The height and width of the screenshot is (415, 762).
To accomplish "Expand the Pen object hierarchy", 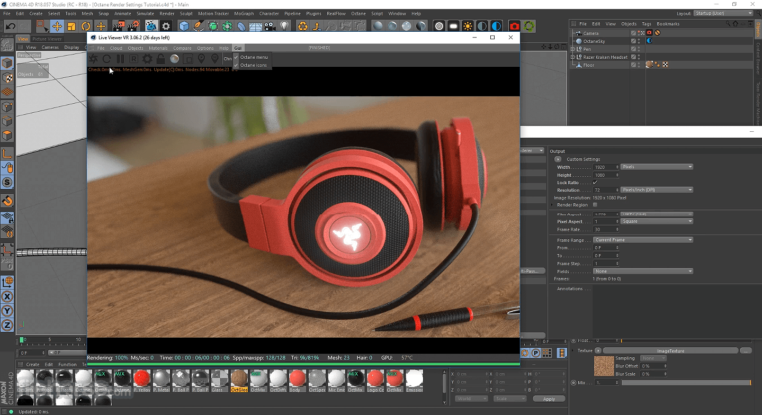I will (x=572, y=49).
